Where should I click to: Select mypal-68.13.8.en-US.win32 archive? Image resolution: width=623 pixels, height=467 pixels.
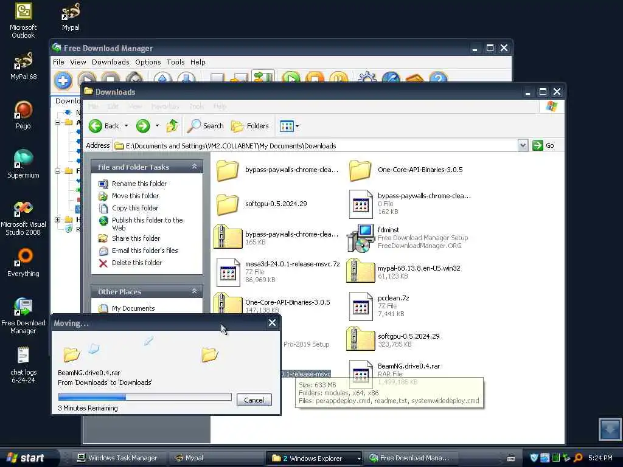[x=403, y=272]
